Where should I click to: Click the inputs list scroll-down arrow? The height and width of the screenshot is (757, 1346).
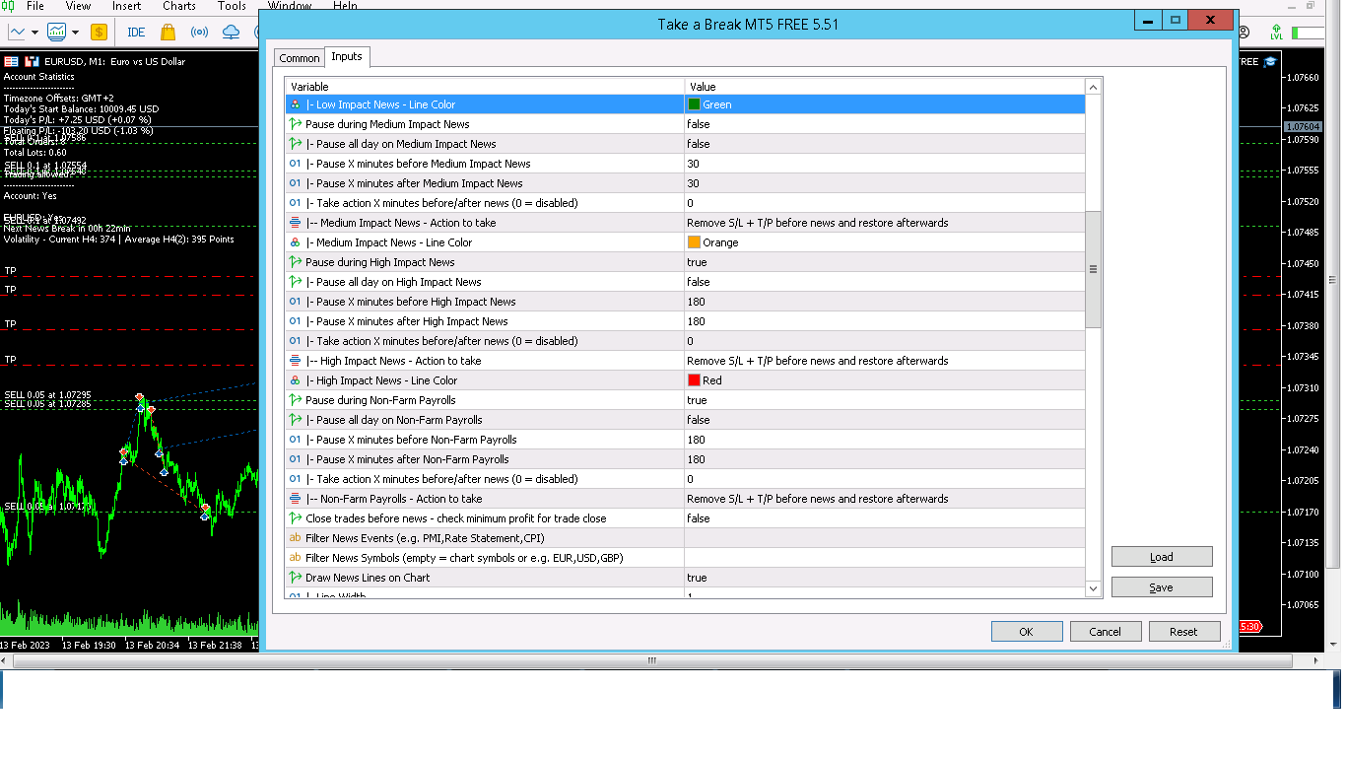tap(1093, 588)
